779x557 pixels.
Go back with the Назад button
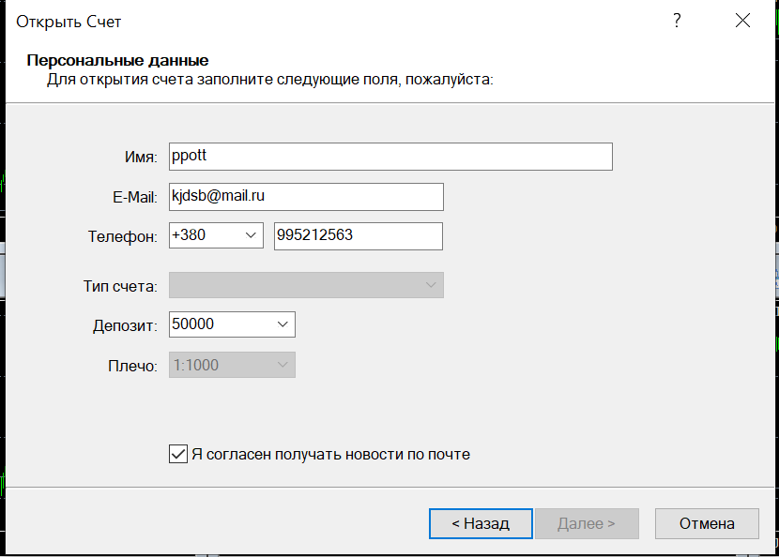[481, 523]
